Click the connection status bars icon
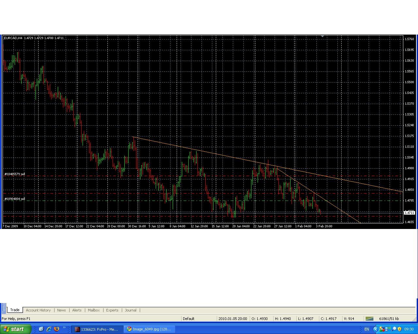 click(369, 319)
